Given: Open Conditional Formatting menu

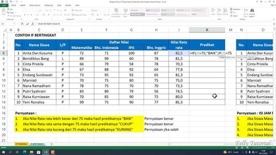Looking at the screenshot, I should pyautogui.click(x=116, y=12).
